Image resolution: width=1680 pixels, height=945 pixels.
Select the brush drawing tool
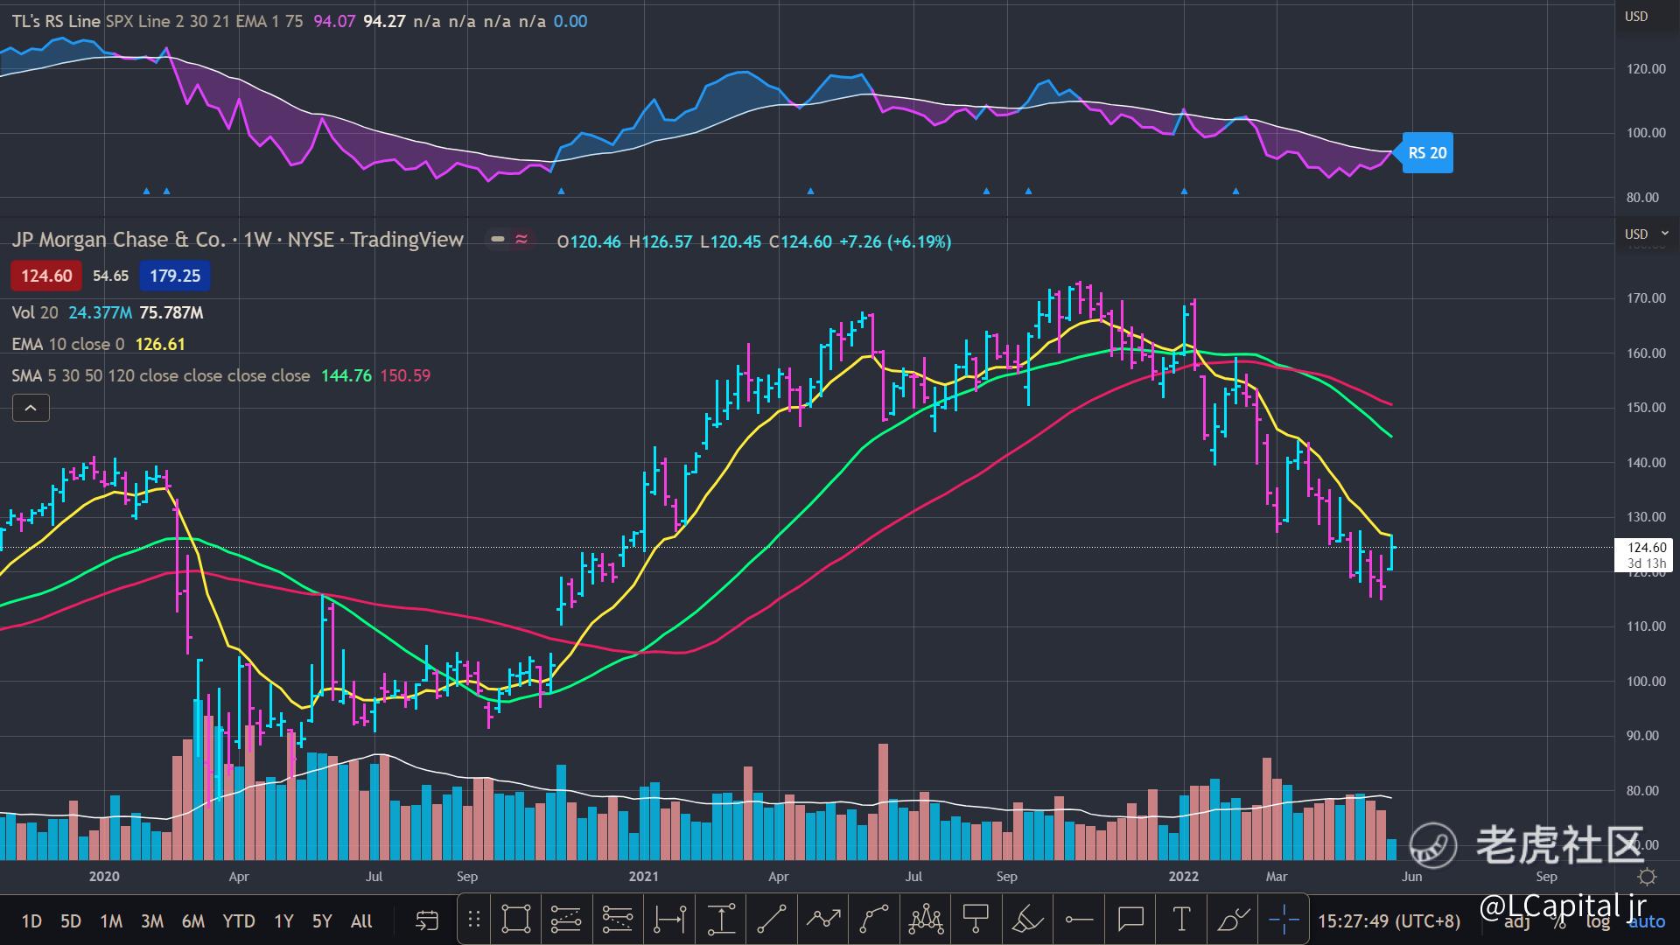tap(1233, 920)
